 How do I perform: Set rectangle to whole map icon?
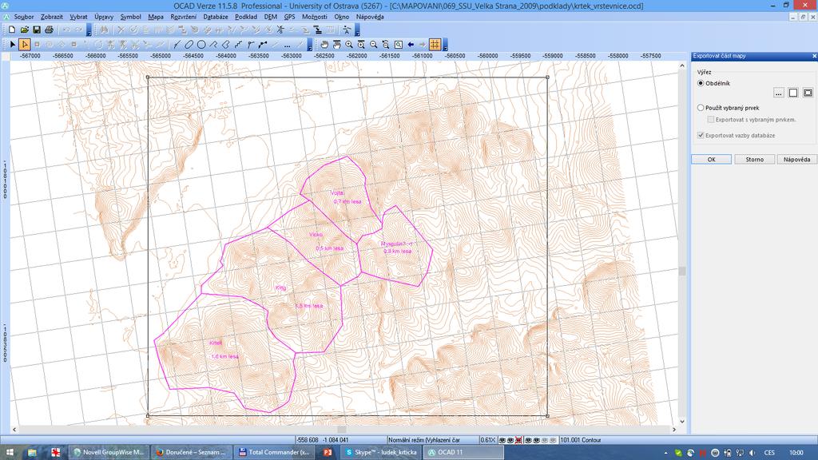point(793,93)
